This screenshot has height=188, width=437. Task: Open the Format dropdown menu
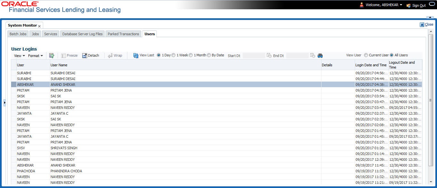(36, 56)
